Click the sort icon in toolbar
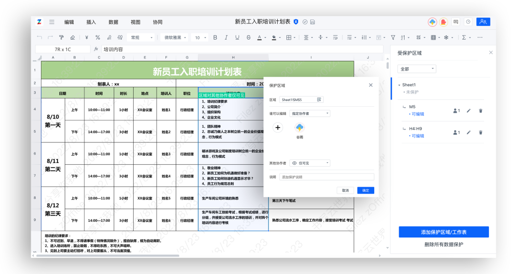This screenshot has height=274, width=527. [403, 37]
